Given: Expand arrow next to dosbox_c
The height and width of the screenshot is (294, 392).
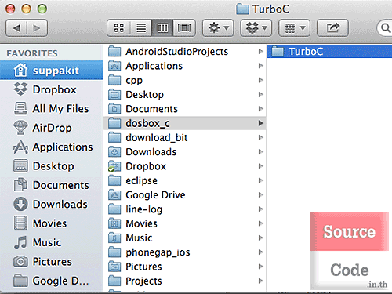Looking at the screenshot, I should pos(260,123).
